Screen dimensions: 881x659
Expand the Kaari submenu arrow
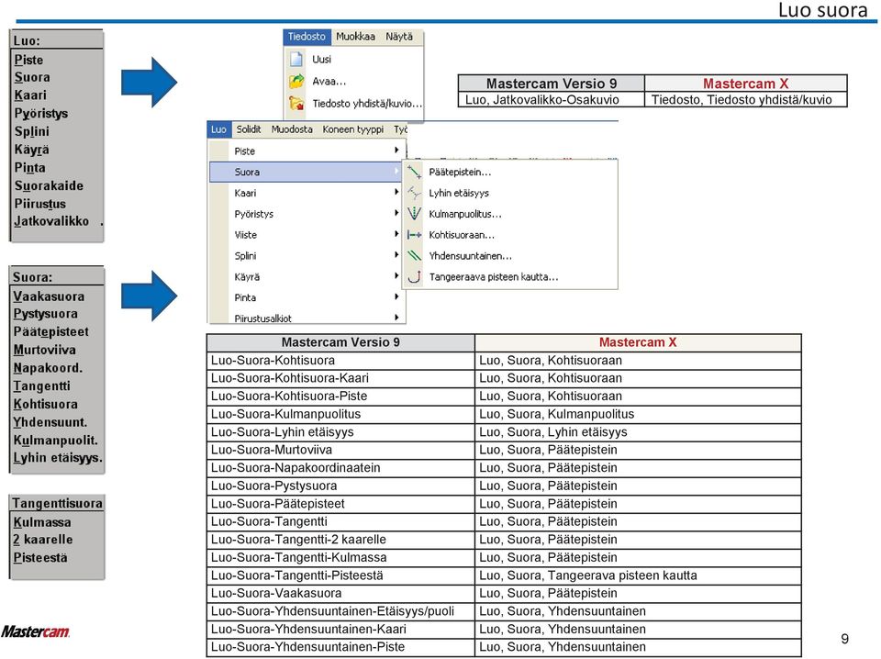[x=396, y=192]
